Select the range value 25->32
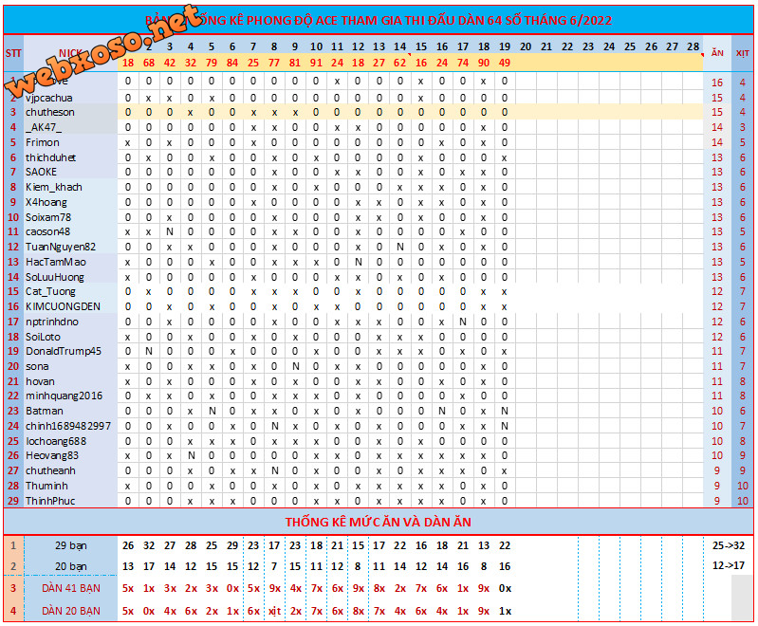This screenshot has width=758, height=626. pyautogui.click(x=728, y=545)
